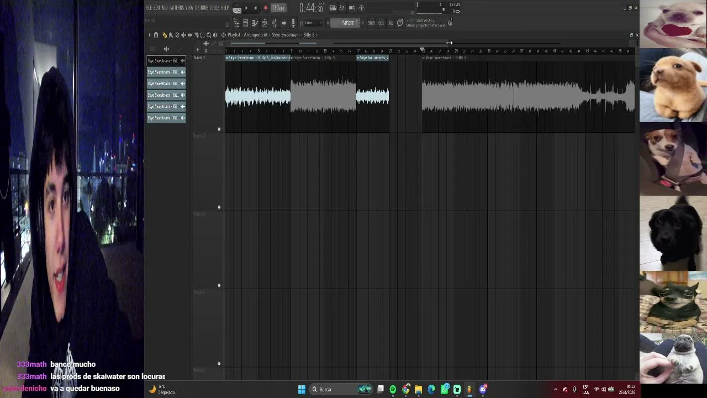Click the Stop button in transport
The width and height of the screenshot is (707, 398).
coord(255,8)
